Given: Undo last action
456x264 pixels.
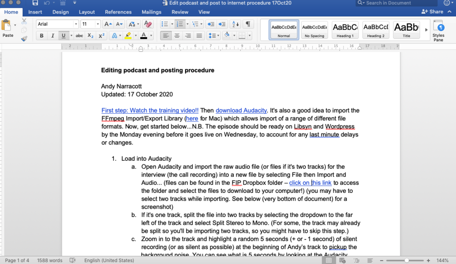Looking at the screenshot, I should click(47, 3).
